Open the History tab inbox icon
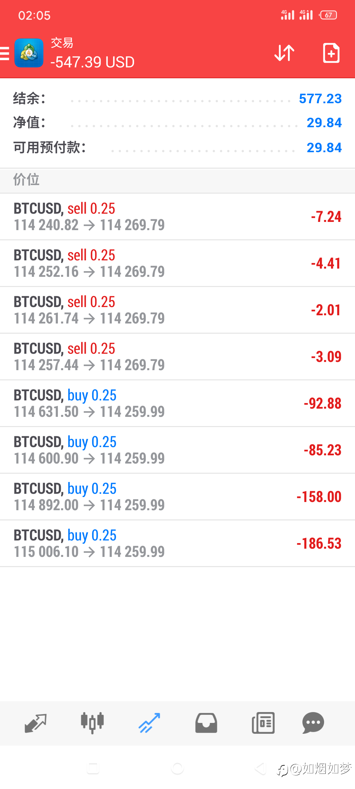The image size is (355, 789). (206, 723)
